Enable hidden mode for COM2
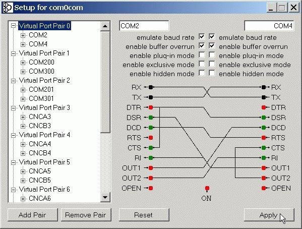 pyautogui.click(x=202, y=73)
